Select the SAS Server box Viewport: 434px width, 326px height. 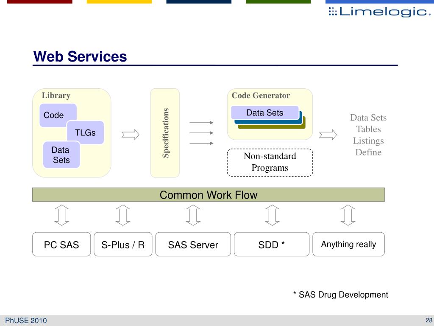(193, 244)
